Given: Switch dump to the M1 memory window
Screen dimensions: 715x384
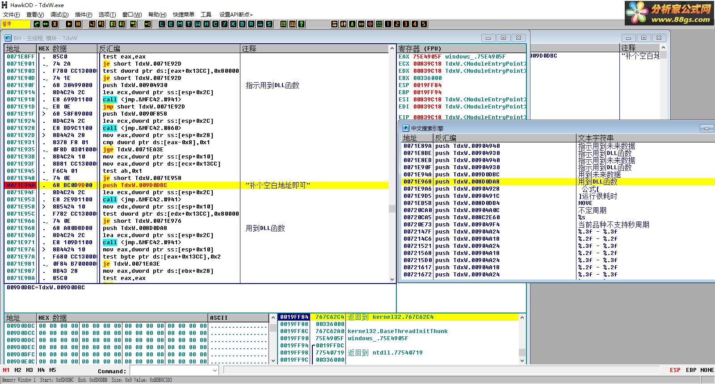Looking at the screenshot, I should [6, 370].
